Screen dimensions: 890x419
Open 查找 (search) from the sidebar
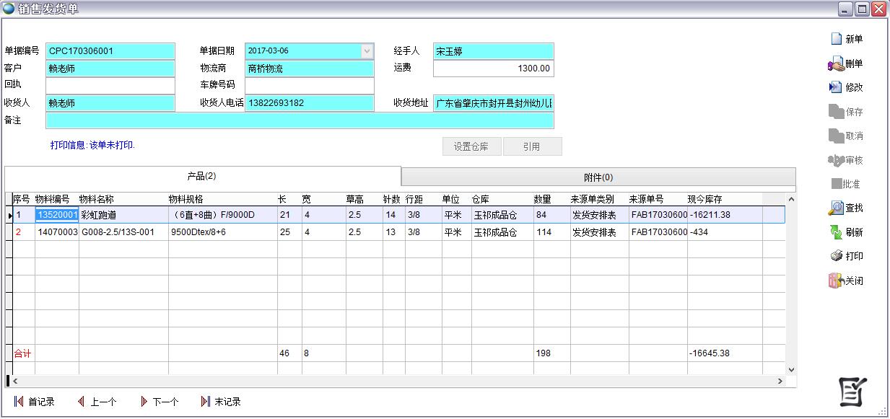coord(836,208)
